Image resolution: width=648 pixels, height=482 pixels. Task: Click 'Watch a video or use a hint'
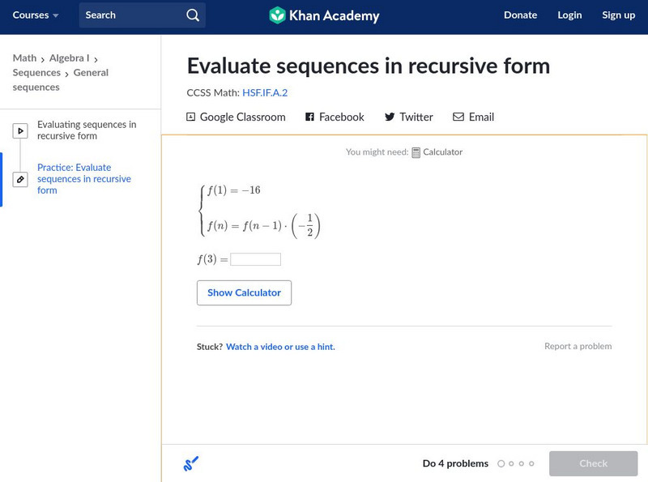280,347
